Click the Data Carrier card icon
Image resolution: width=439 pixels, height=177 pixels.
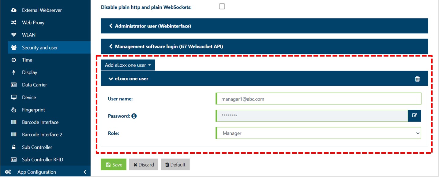tap(14, 85)
